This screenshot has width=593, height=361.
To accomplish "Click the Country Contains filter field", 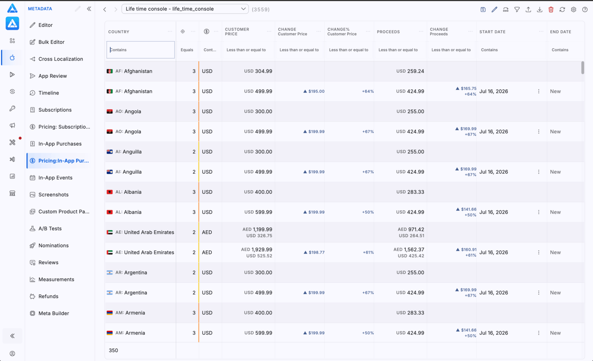I will 140,50.
